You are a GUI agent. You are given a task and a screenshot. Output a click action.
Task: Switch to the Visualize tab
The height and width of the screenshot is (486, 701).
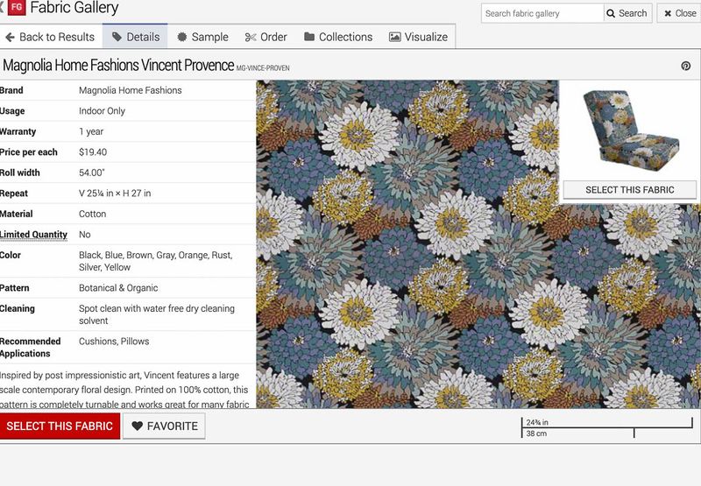pyautogui.click(x=419, y=37)
